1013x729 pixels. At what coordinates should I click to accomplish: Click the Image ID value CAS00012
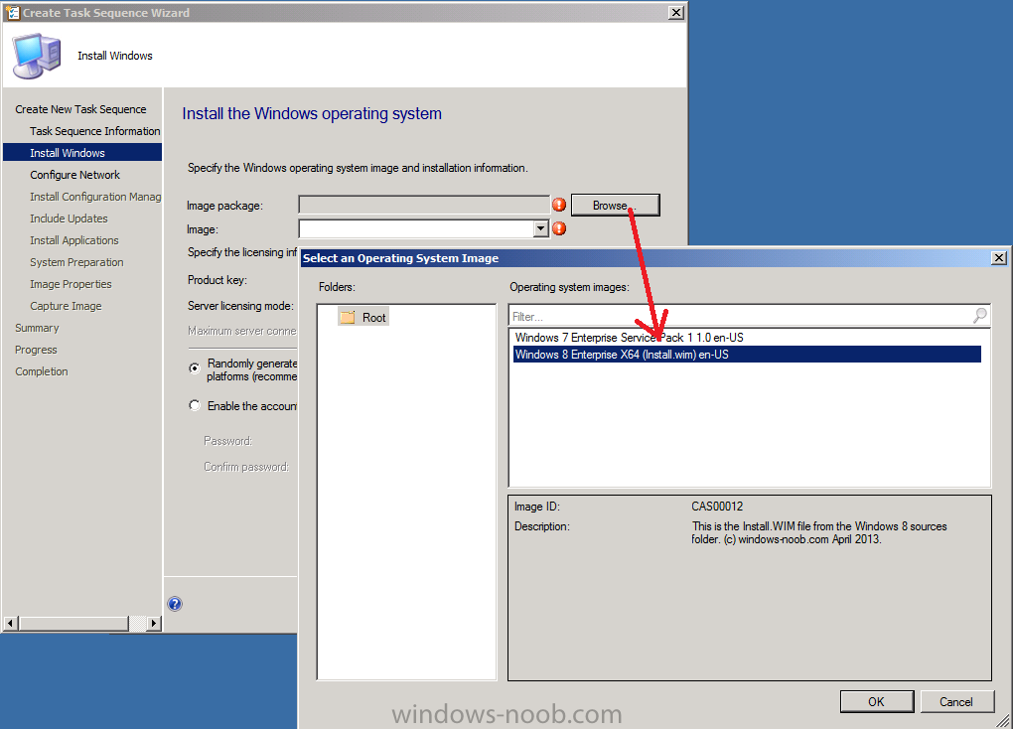[x=717, y=507]
